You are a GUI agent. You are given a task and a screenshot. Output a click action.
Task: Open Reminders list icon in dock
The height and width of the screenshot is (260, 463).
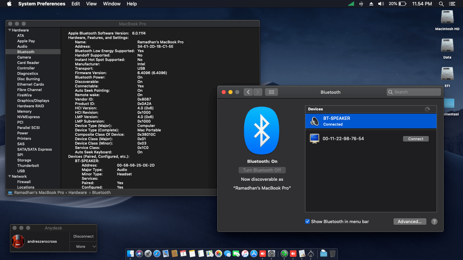(201, 253)
